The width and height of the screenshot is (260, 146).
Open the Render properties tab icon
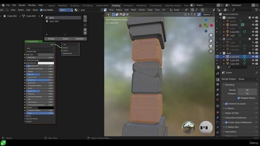pyautogui.click(x=218, y=80)
